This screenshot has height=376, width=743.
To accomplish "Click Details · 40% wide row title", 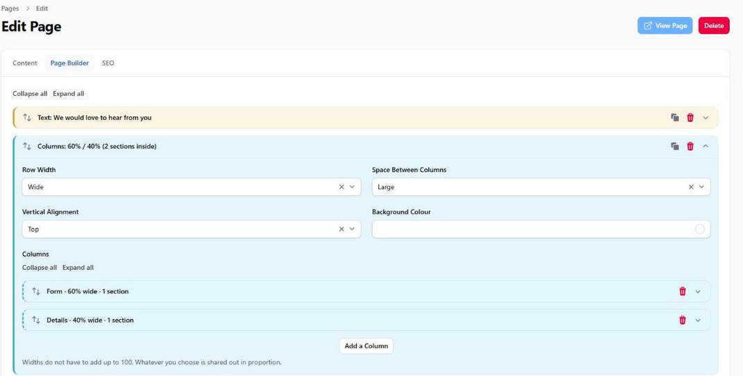I will 90,320.
